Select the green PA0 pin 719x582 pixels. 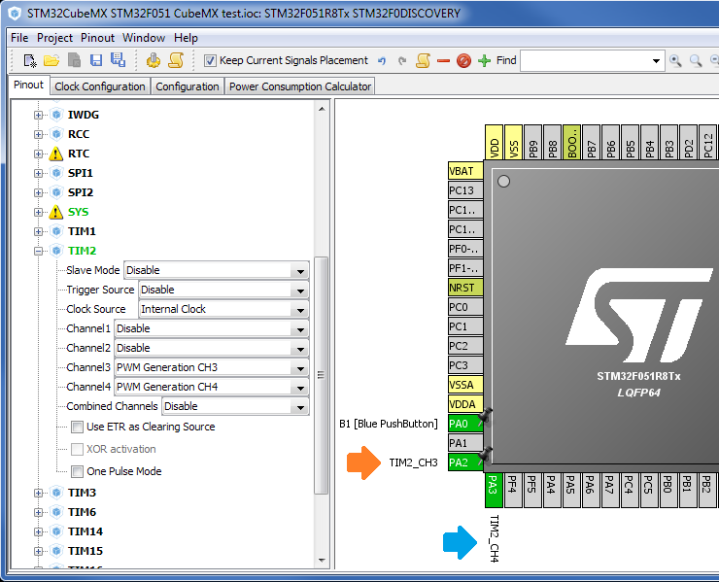(x=465, y=424)
